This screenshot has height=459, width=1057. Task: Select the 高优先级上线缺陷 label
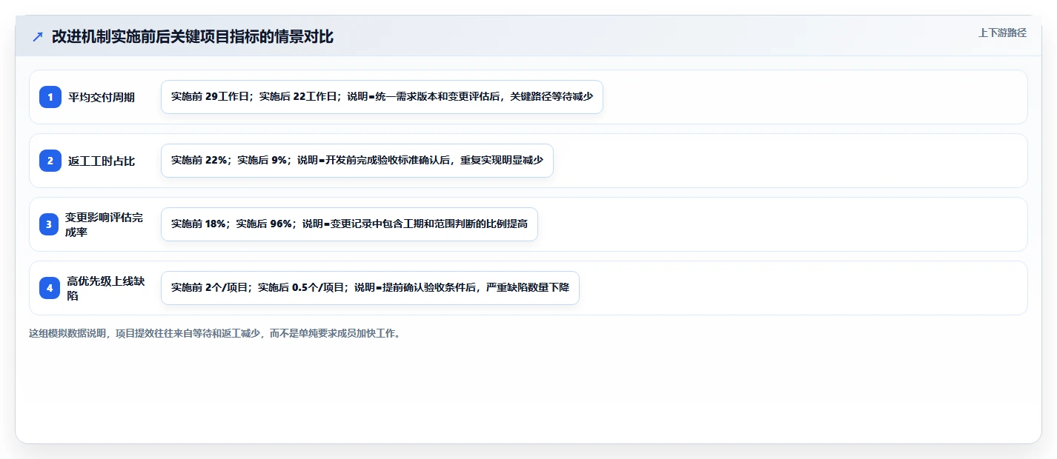pyautogui.click(x=106, y=288)
